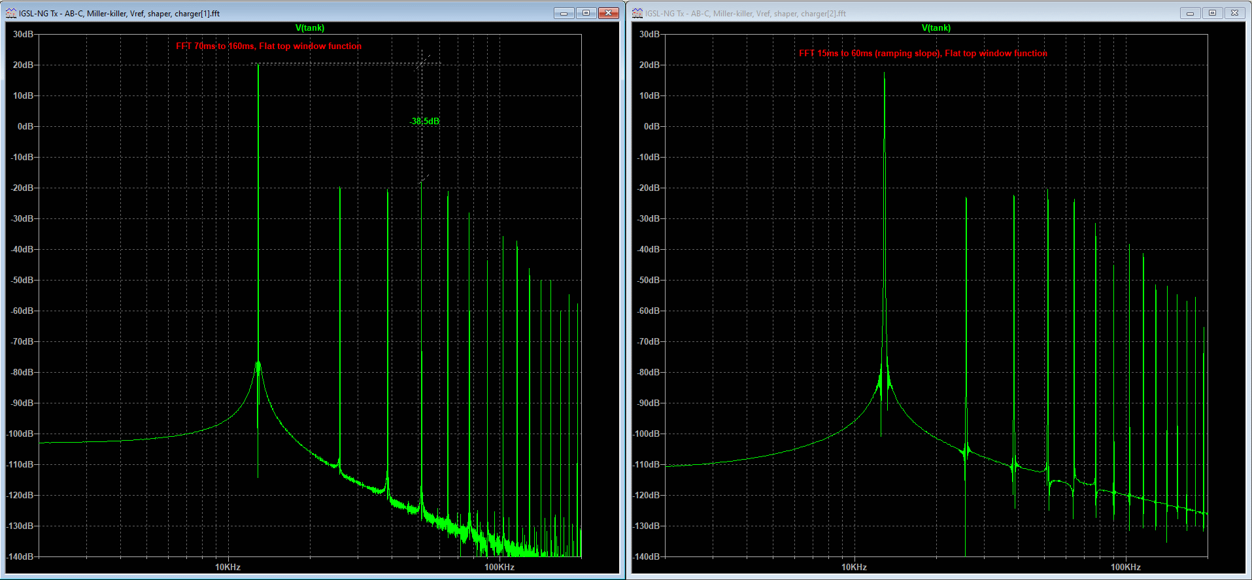Click the red 'FFT 70ms to 160ms' annotation

269,46
